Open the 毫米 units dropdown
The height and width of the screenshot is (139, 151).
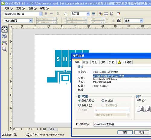pyautogui.click(x=141, y=21)
